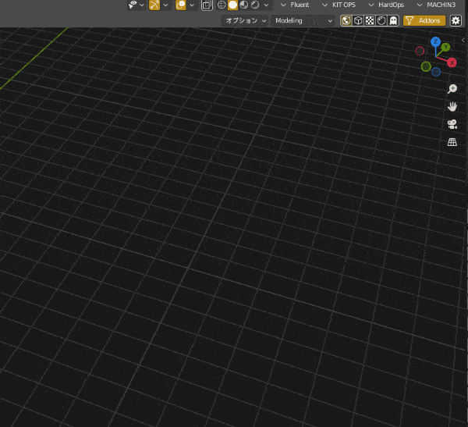The image size is (468, 427).
Task: Expand the gizmo options dropdown arrow
Action: 165,5
